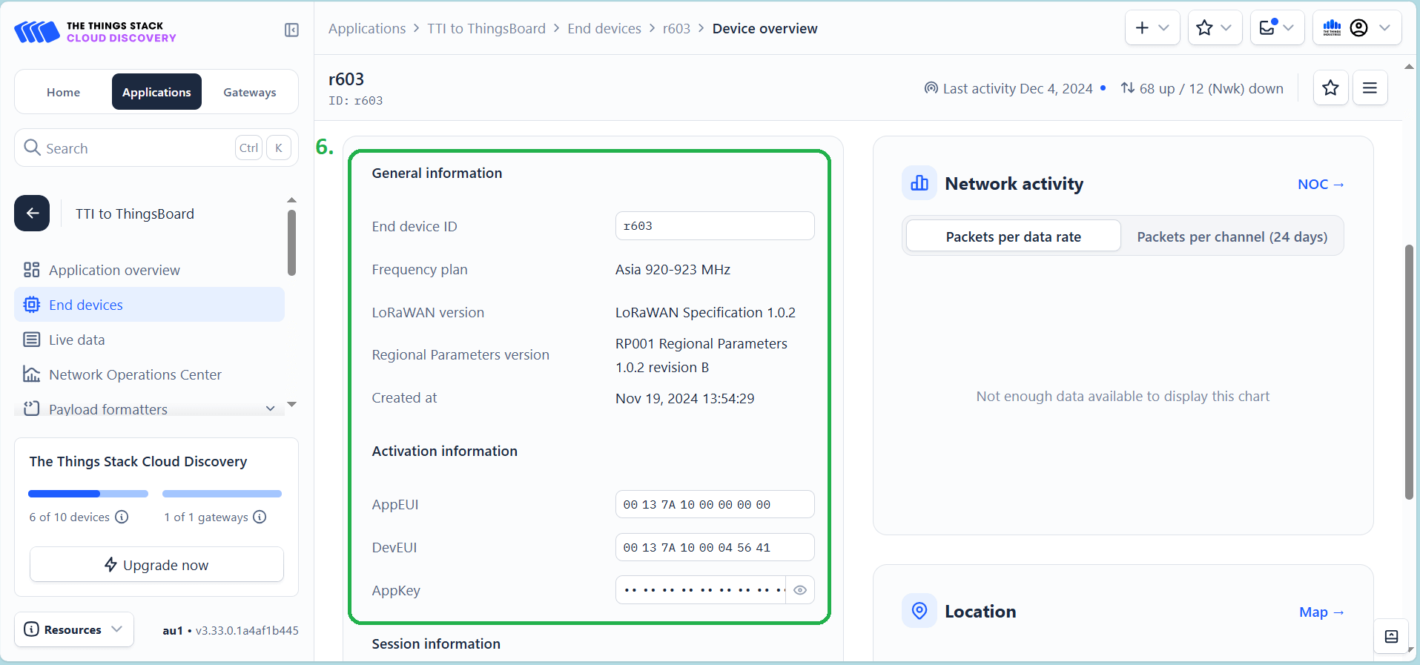Click Network Operations Center chart icon
Viewport: 1420px width, 665px height.
(x=31, y=374)
